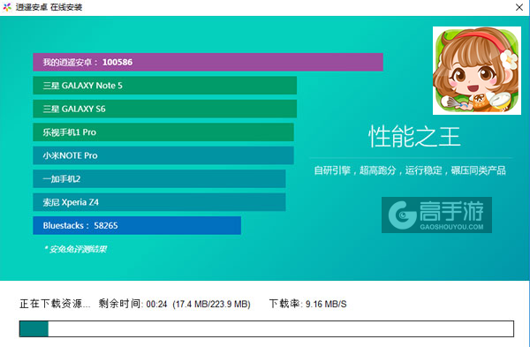Select the 三星 GALAXY S6 bar
The image size is (530, 347).
[164, 109]
